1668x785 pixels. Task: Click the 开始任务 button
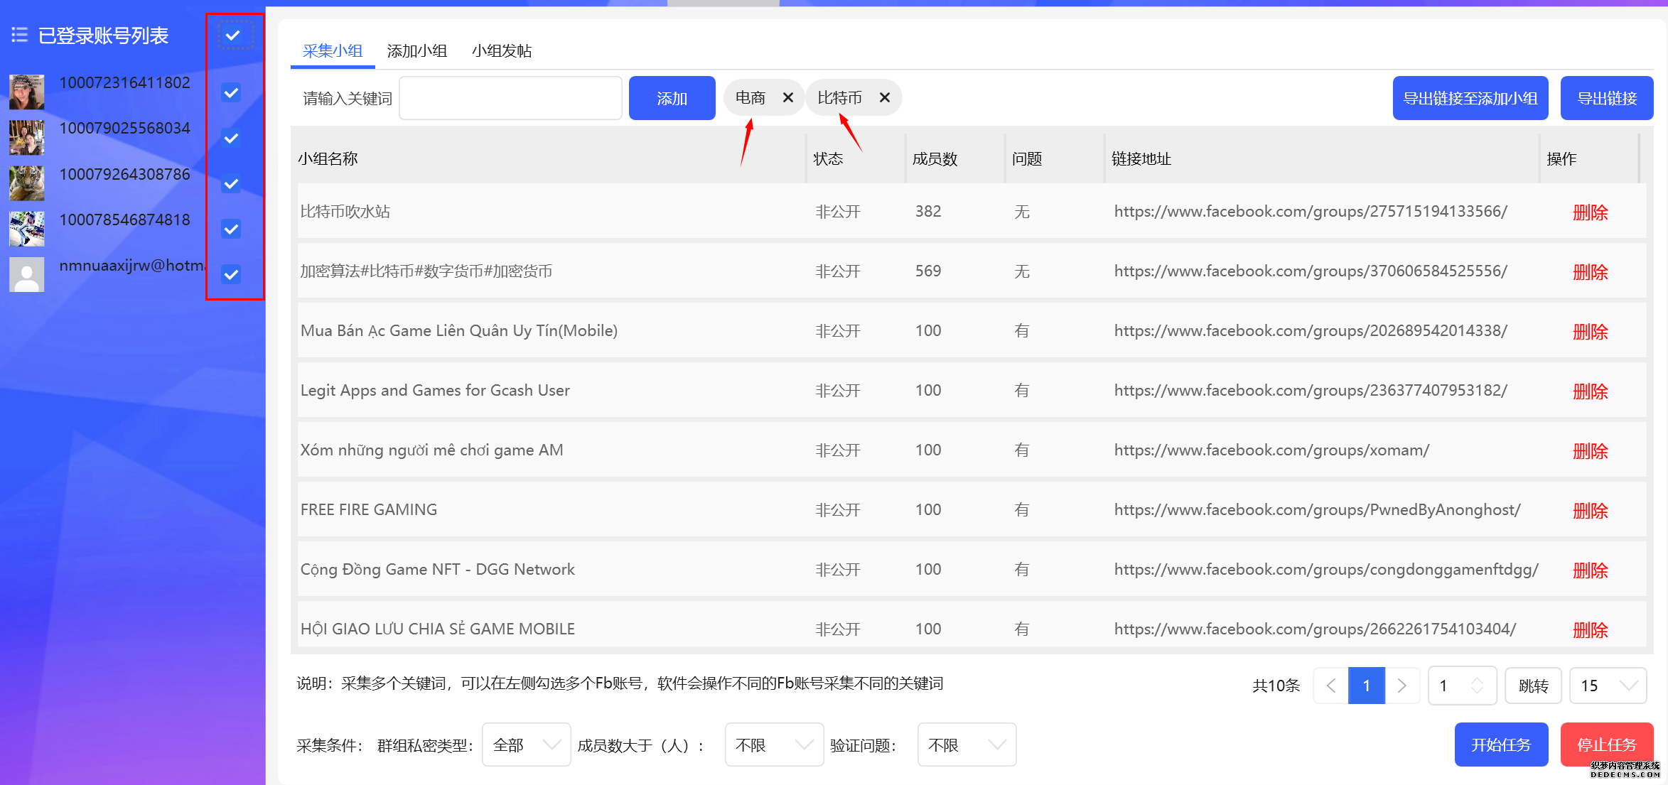1502,745
